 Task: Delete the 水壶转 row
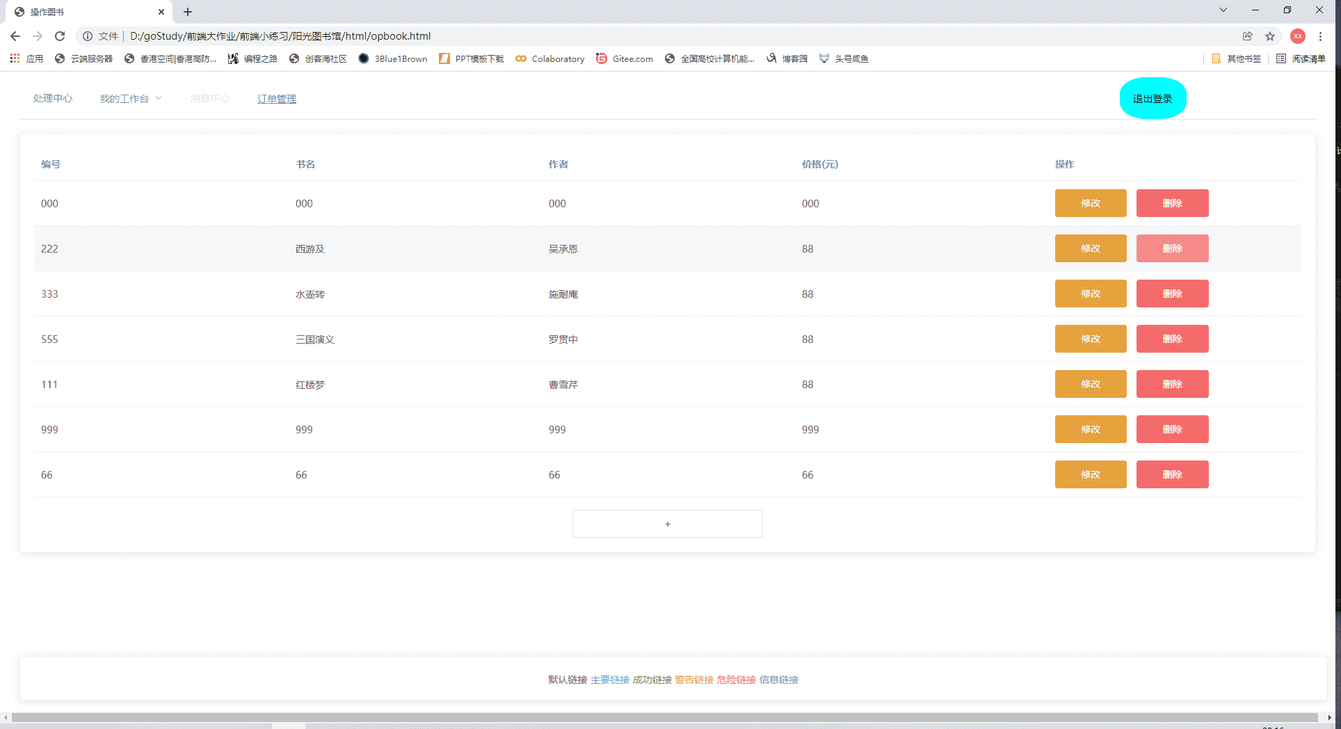coord(1173,294)
